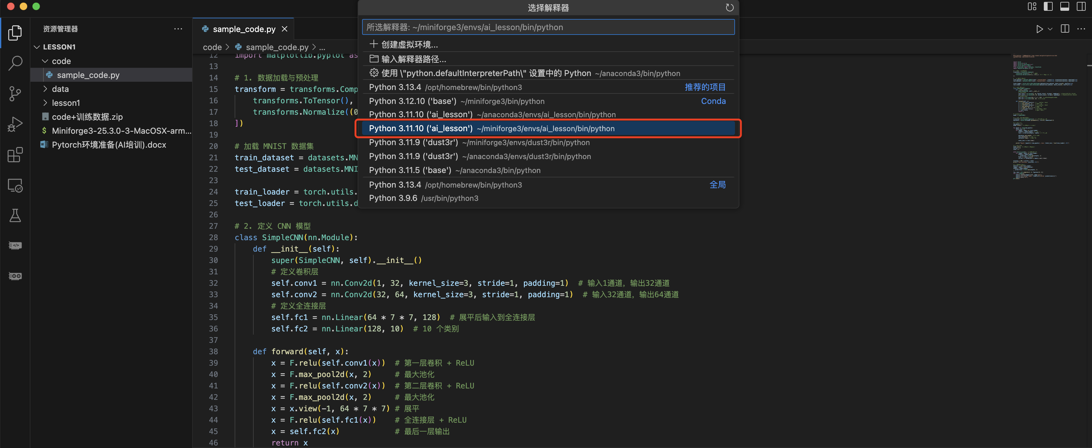Viewport: 1092px width, 448px height.
Task: Open the Extensions view
Action: tap(15, 155)
